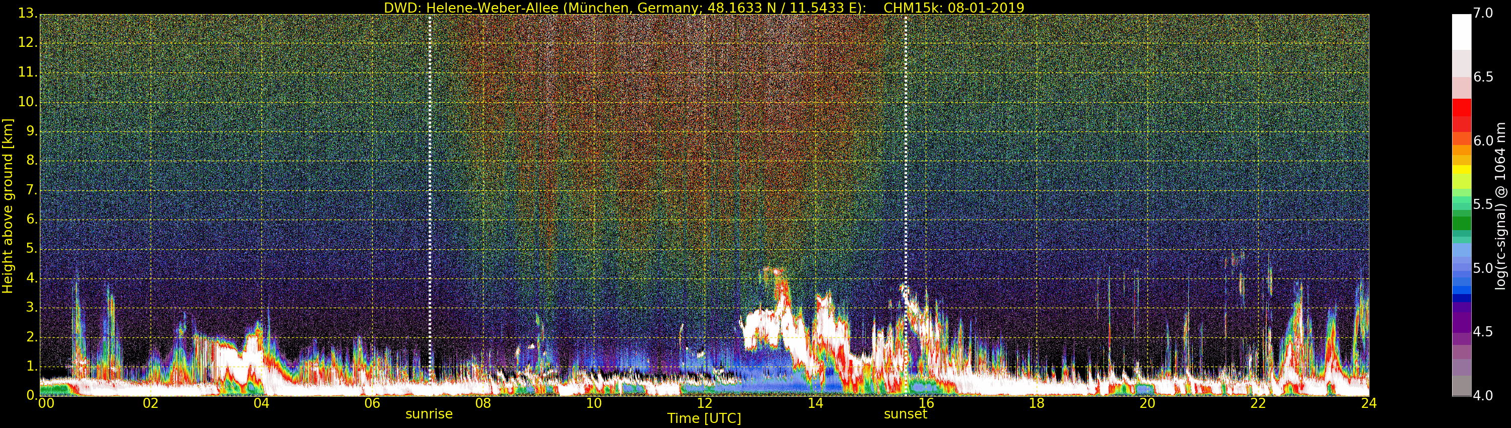Click time axis tick '24'
This screenshot has width=1511, height=428.
coord(1369,403)
